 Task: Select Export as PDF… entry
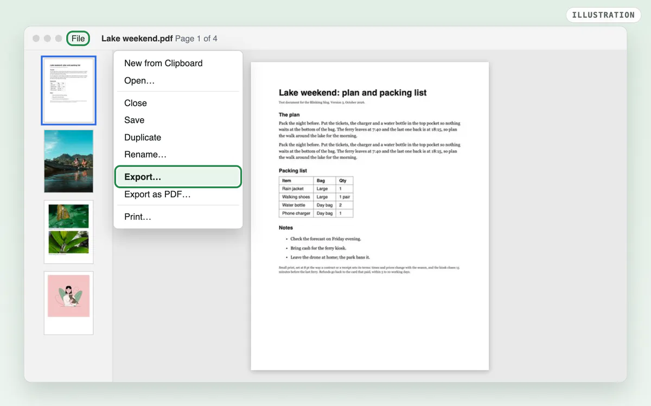click(178, 194)
